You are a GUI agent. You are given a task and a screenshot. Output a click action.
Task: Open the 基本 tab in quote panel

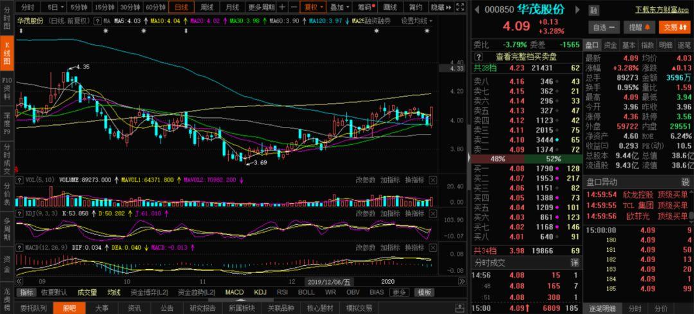[x=628, y=45]
